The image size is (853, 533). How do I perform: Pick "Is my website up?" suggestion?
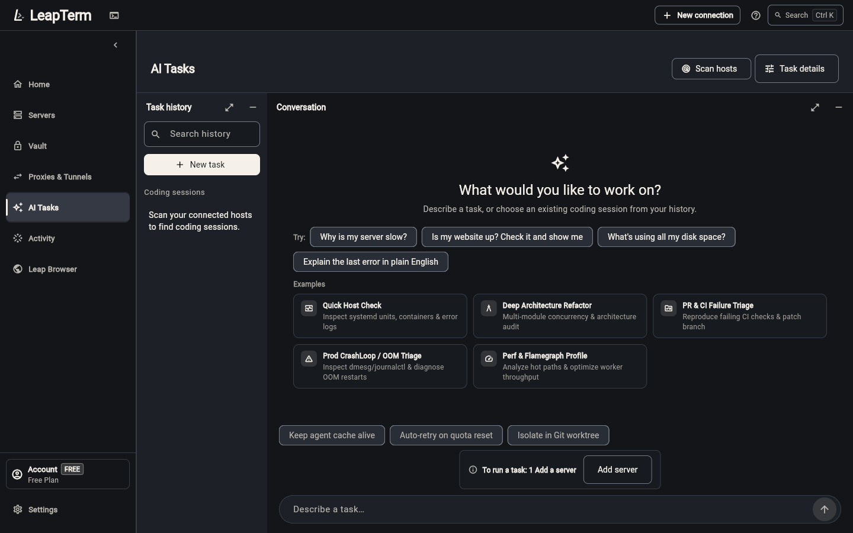pyautogui.click(x=507, y=237)
